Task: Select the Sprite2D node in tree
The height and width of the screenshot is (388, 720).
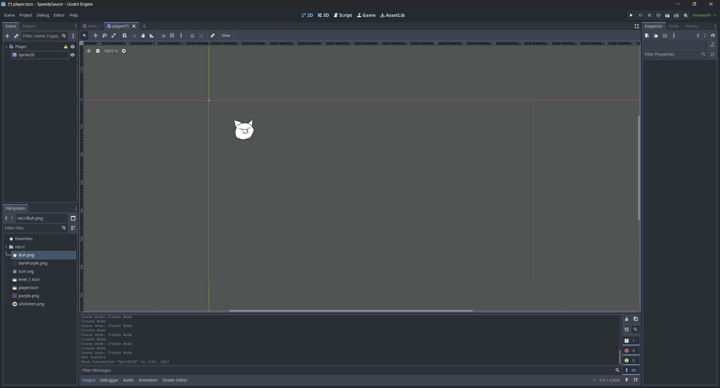Action: point(40,55)
